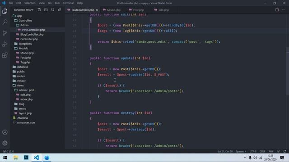This screenshot has height=162, width=289.
Task: Go to line via Ln 21, Col 50 indicator
Action: [x=225, y=151]
